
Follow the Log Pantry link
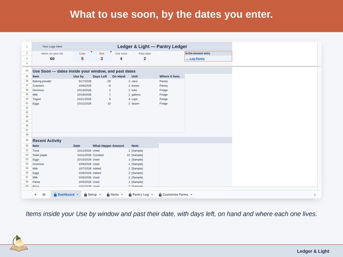tap(197, 59)
